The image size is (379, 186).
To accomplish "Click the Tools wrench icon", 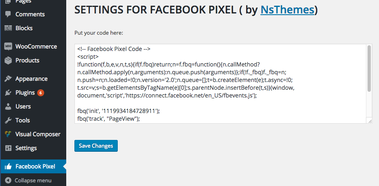I will coord(8,120).
